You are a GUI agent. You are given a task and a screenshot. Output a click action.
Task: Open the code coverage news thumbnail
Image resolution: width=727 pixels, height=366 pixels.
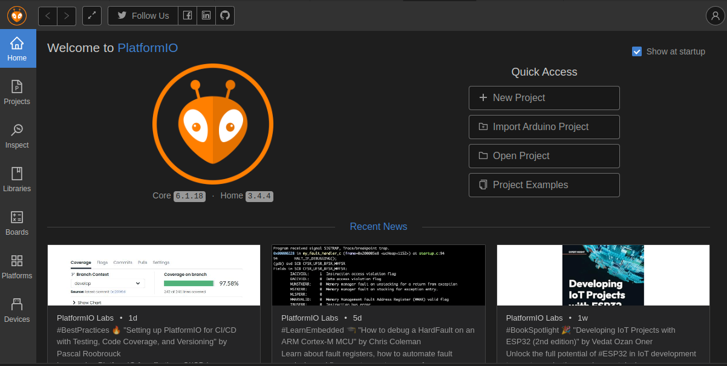154,275
